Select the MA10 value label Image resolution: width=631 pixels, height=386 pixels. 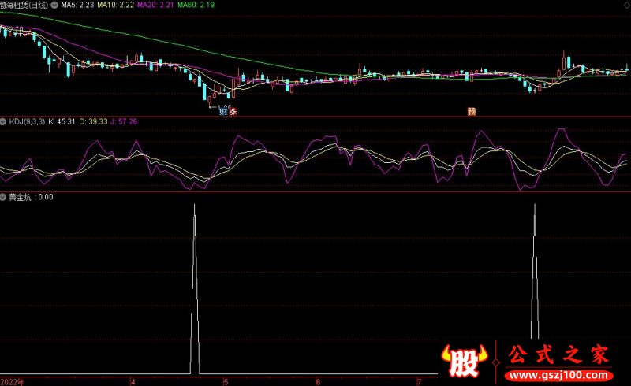[x=115, y=6]
